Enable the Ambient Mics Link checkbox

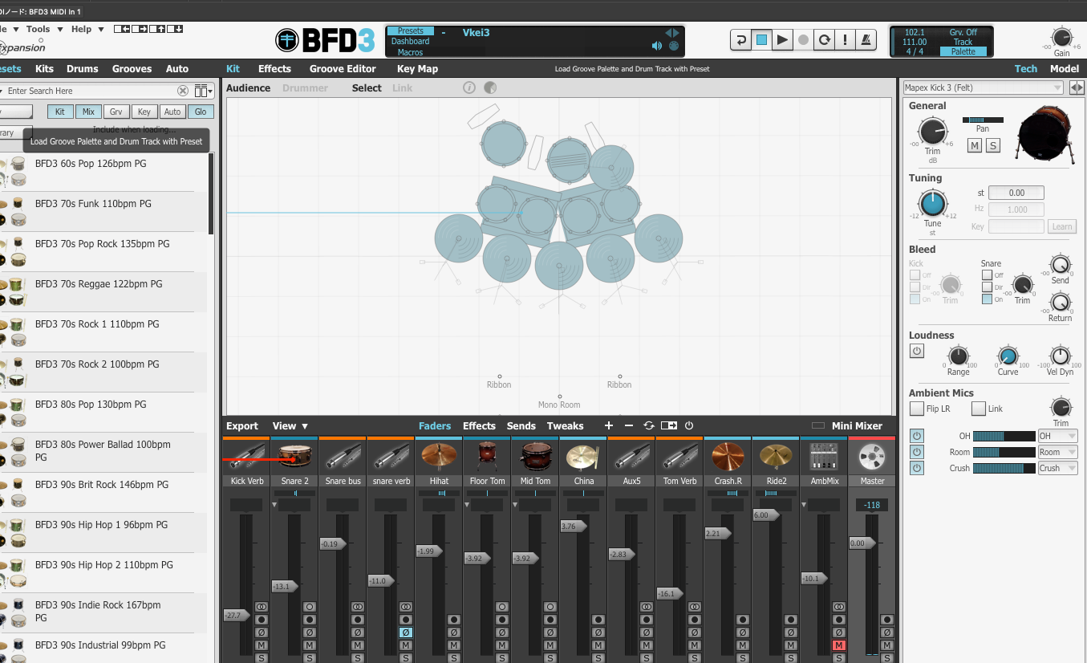point(979,409)
